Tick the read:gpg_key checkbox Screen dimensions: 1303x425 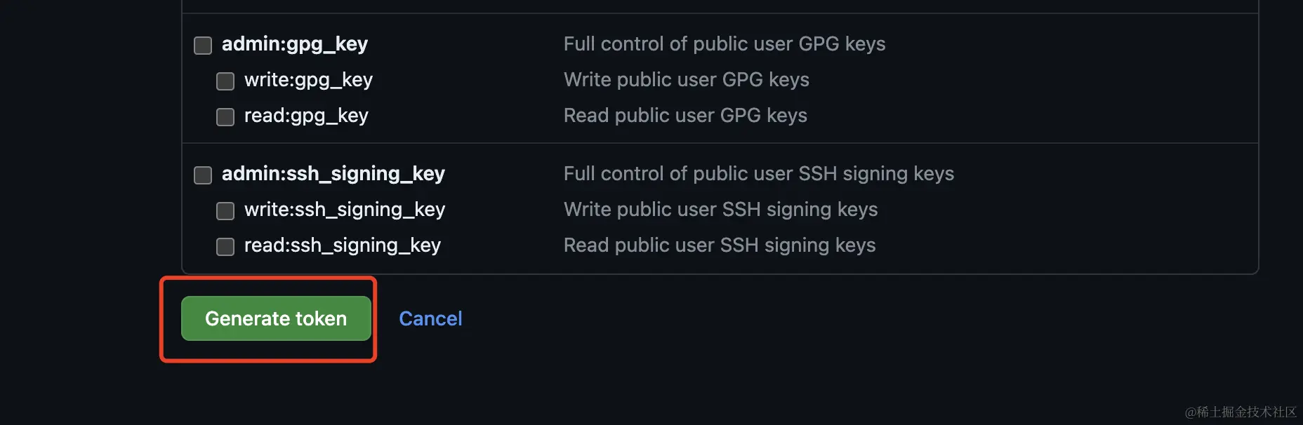tap(225, 117)
